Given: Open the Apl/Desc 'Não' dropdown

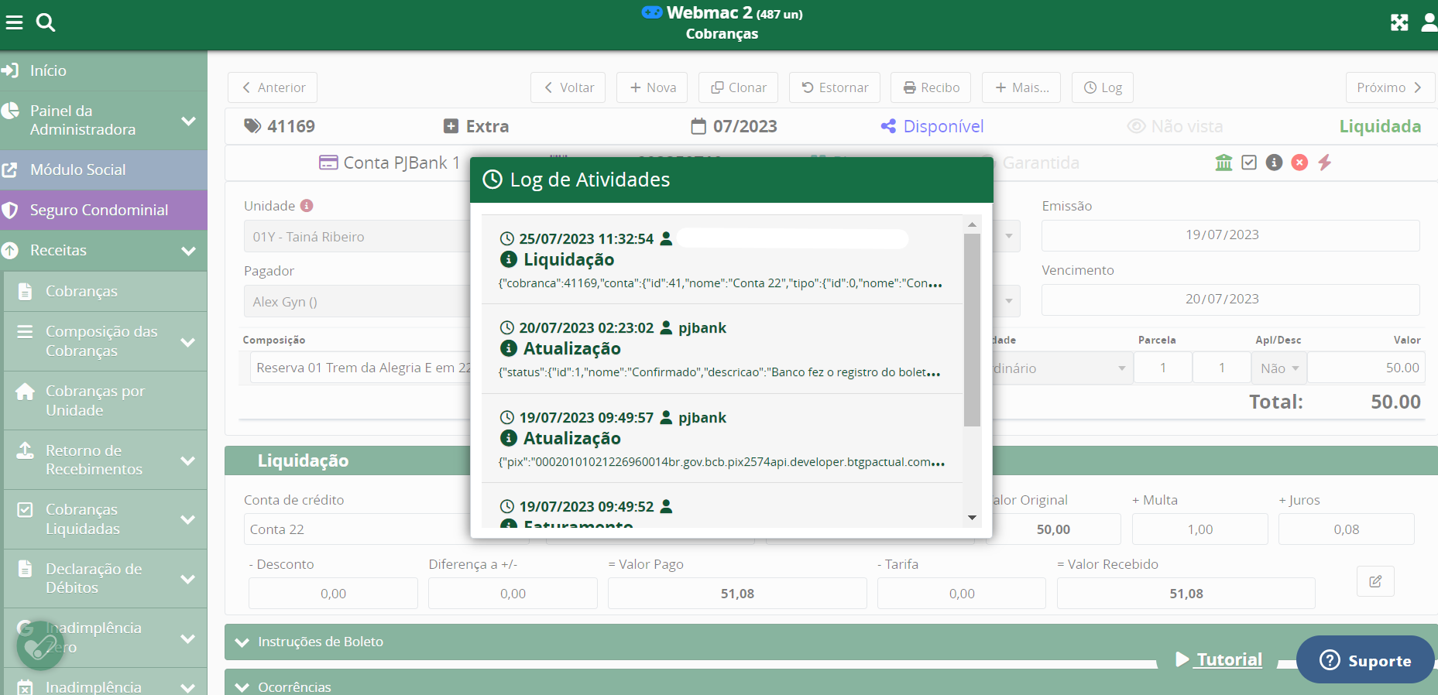Looking at the screenshot, I should pos(1278,368).
